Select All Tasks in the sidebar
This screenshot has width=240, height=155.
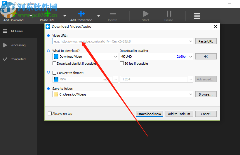[x=18, y=31]
